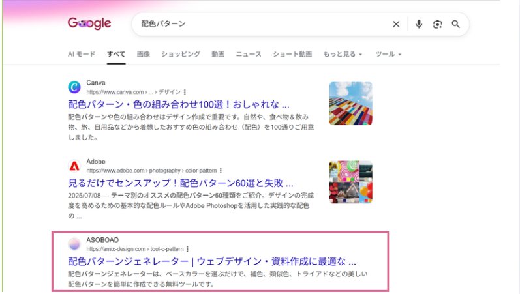Click the Canva favicon icon
This screenshot has height=294, width=520.
point(74,87)
